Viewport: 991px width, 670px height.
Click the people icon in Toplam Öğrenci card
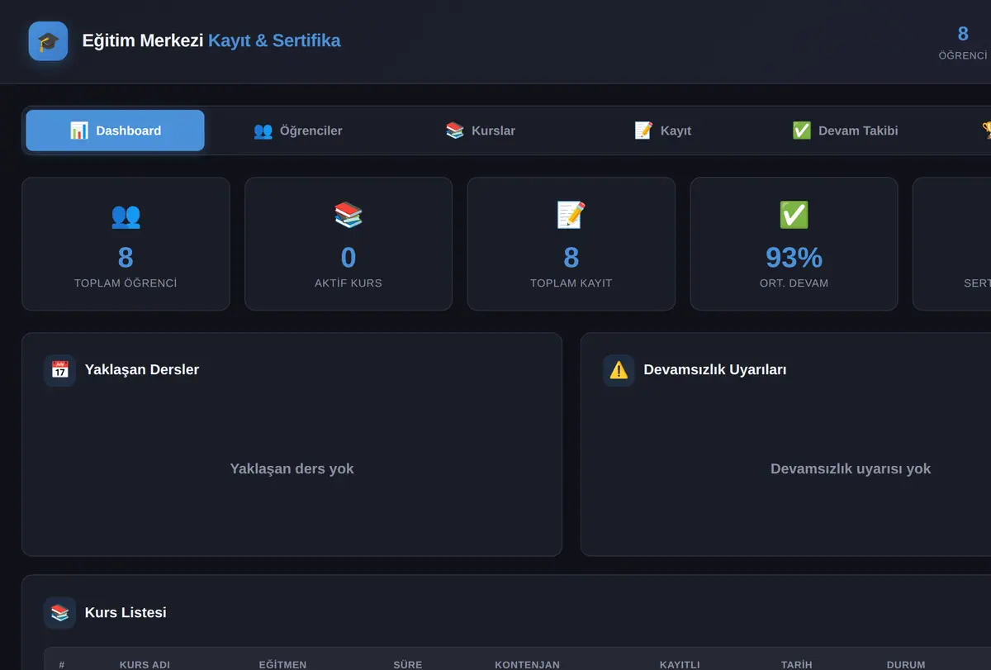[126, 216]
